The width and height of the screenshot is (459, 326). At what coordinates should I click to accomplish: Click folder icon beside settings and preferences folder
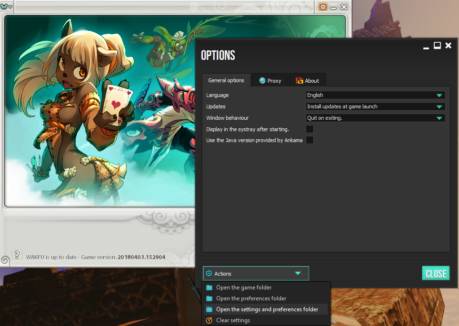[x=210, y=309]
